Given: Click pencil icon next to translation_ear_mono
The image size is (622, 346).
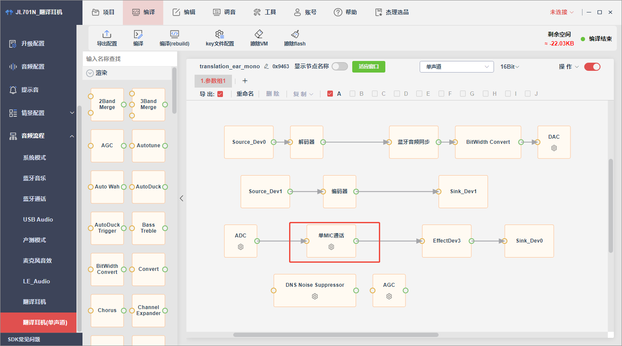Looking at the screenshot, I should 267,67.
